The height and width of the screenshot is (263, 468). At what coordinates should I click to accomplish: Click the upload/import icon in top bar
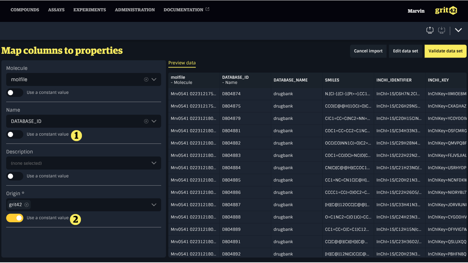click(430, 30)
